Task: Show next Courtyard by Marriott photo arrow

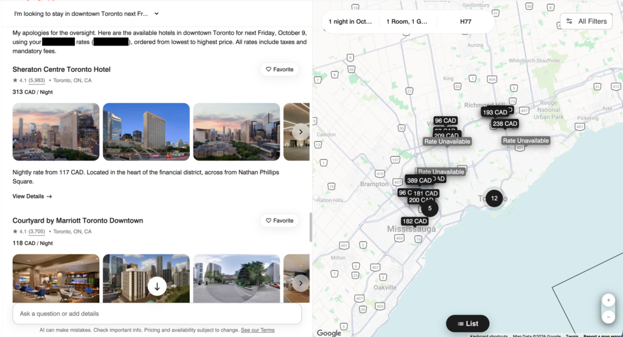Action: [x=301, y=283]
